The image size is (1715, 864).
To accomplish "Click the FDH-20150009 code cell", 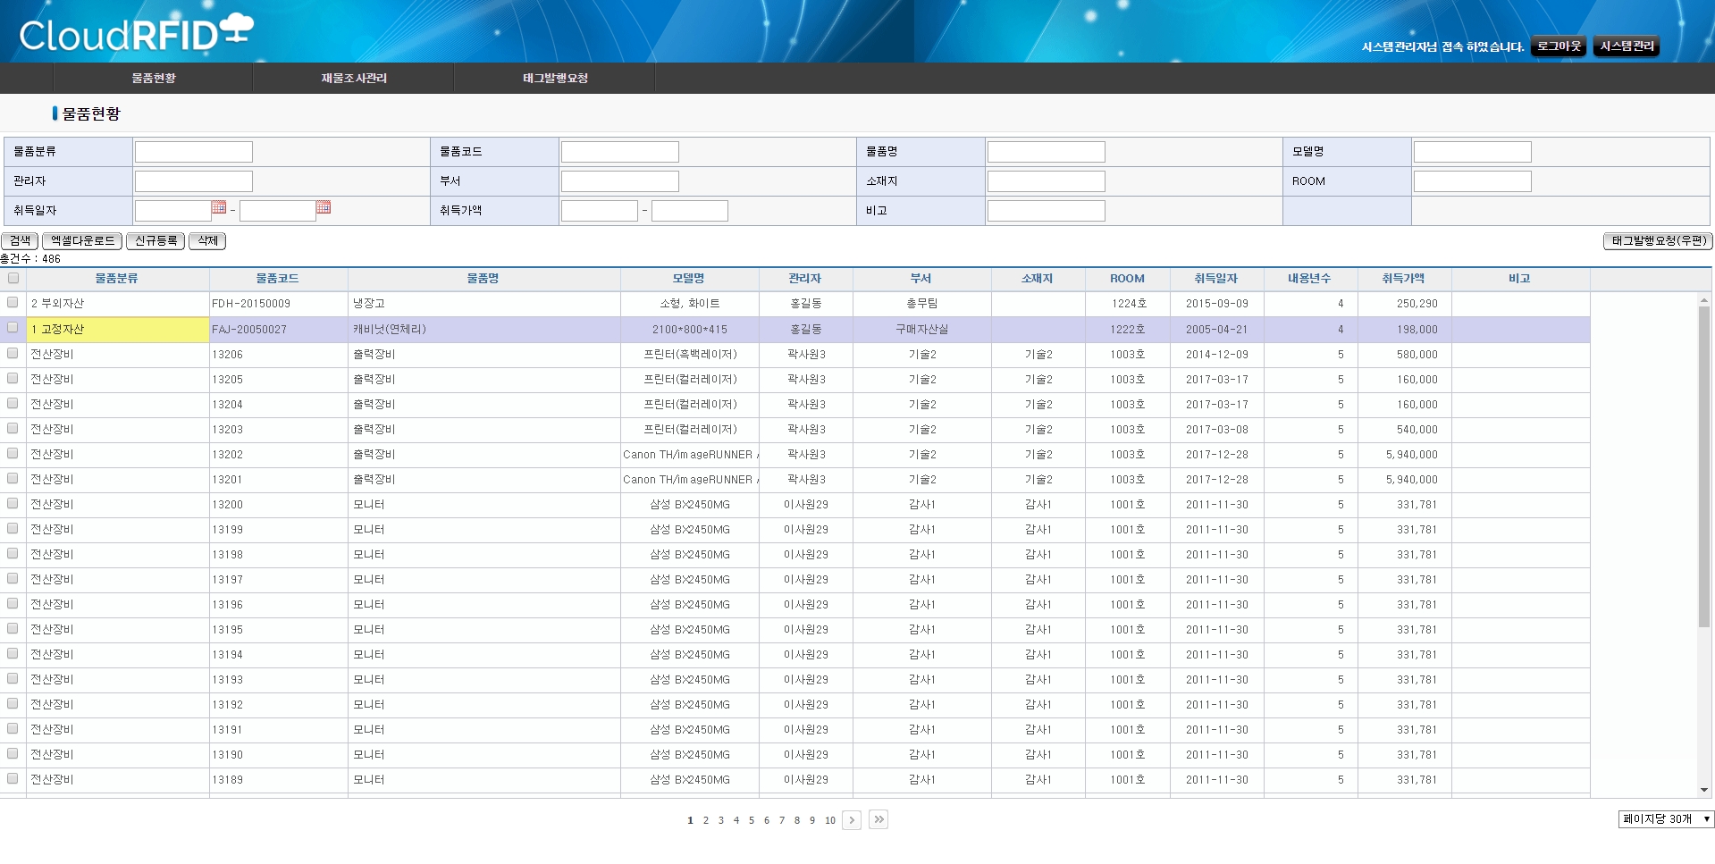I will click(278, 304).
